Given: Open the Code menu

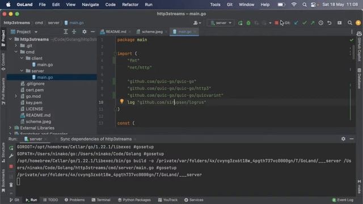Looking at the screenshot, I should pos(110,5).
